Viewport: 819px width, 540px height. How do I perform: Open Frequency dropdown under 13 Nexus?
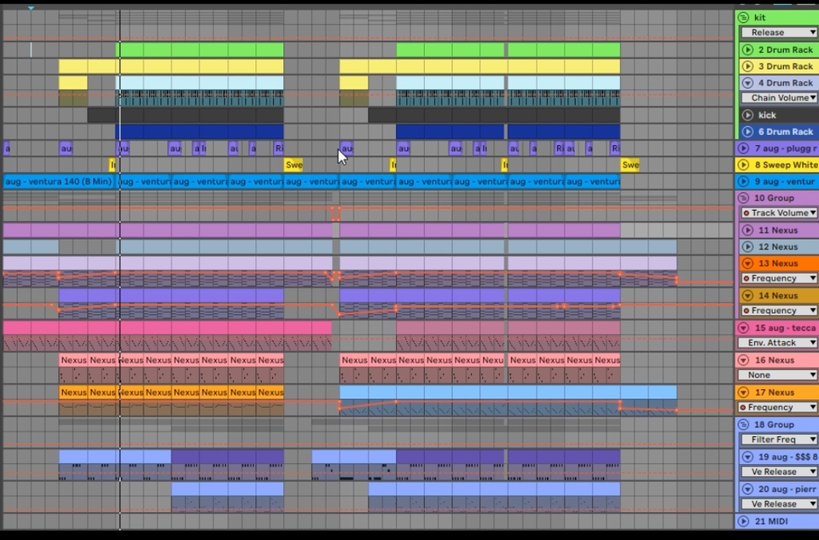pos(779,278)
